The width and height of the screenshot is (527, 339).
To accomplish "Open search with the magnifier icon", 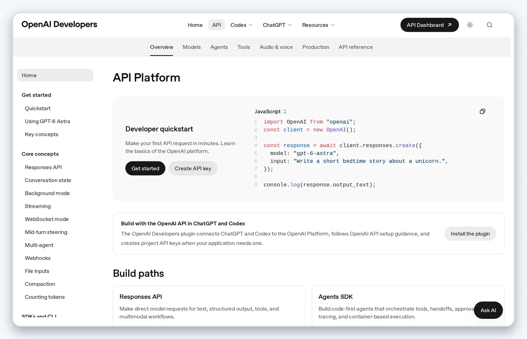I will click(x=489, y=25).
